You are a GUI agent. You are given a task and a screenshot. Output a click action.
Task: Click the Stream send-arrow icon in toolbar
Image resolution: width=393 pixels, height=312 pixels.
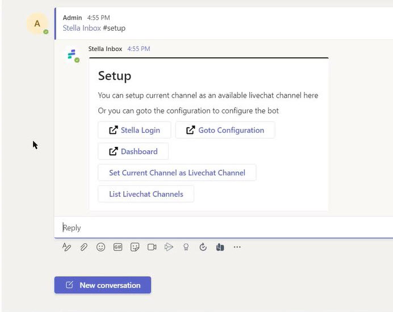pyautogui.click(x=169, y=247)
